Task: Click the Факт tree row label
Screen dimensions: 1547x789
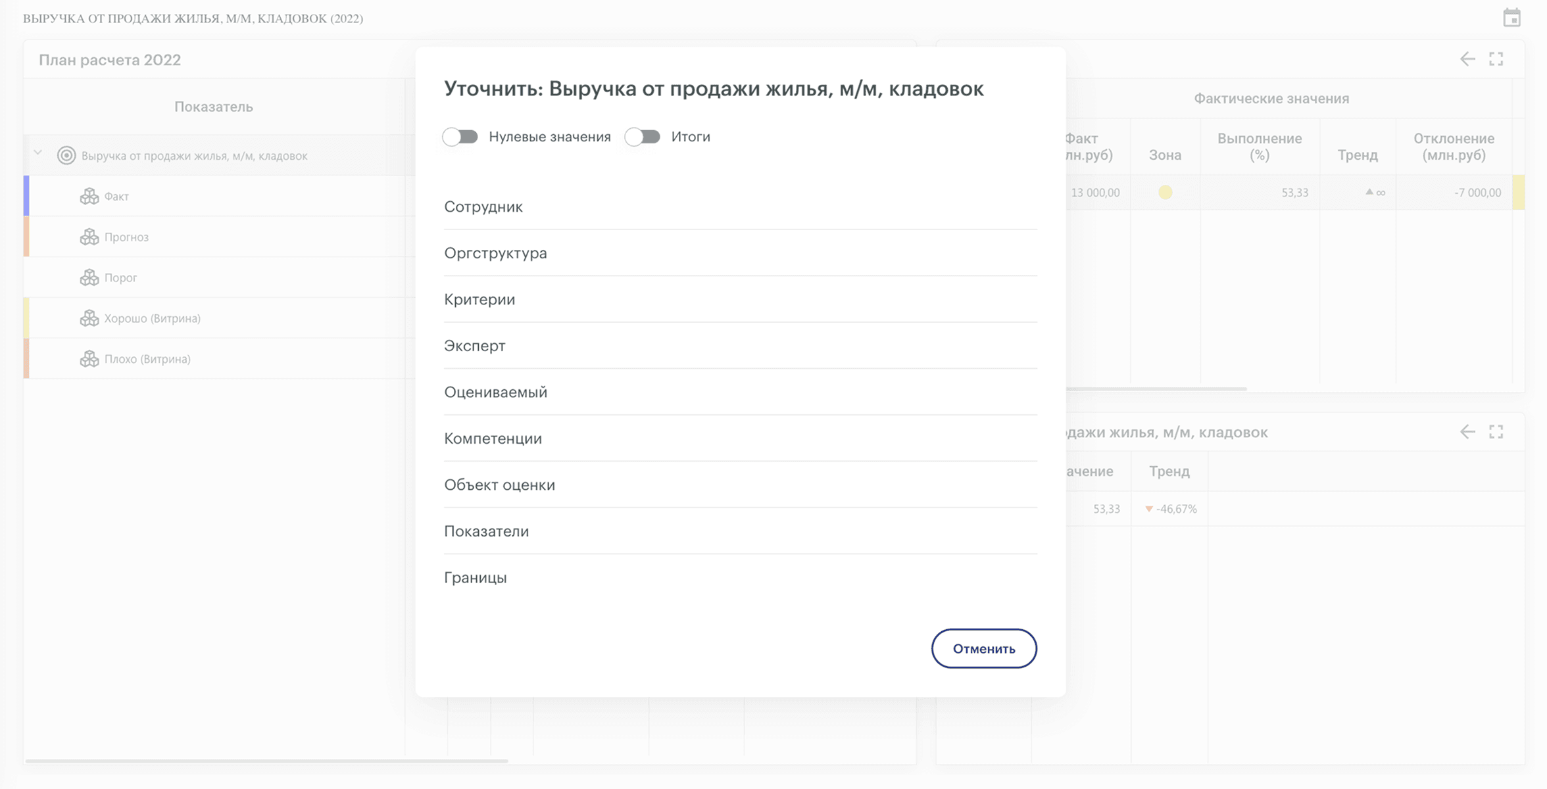Action: click(x=116, y=196)
